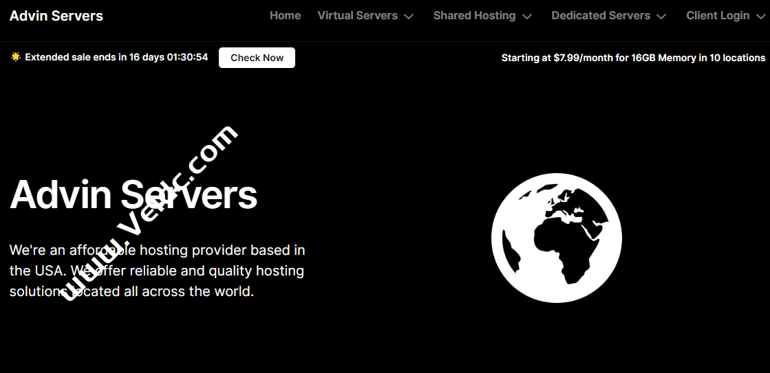This screenshot has height=373, width=770.
Task: Click the large Advin Servers heading
Action: 133,194
